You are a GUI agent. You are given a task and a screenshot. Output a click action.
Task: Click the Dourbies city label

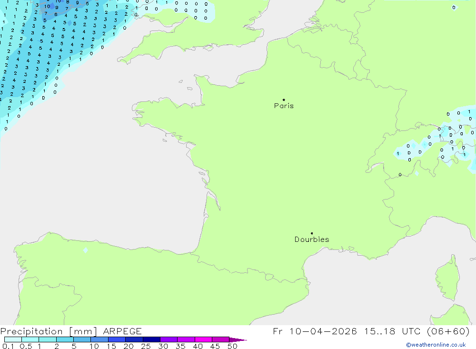(312, 239)
